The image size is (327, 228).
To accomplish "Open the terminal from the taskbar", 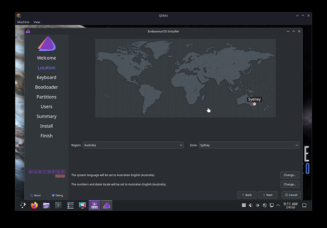I will pyautogui.click(x=59, y=205).
